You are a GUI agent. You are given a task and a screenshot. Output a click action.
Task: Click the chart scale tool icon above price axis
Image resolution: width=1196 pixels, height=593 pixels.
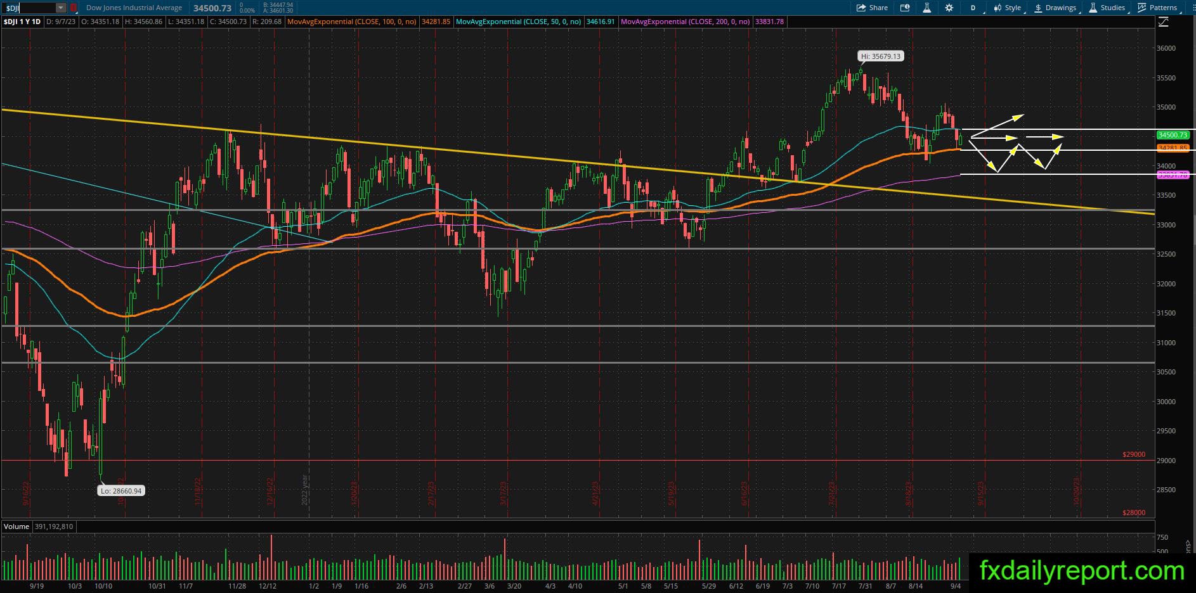click(1163, 22)
